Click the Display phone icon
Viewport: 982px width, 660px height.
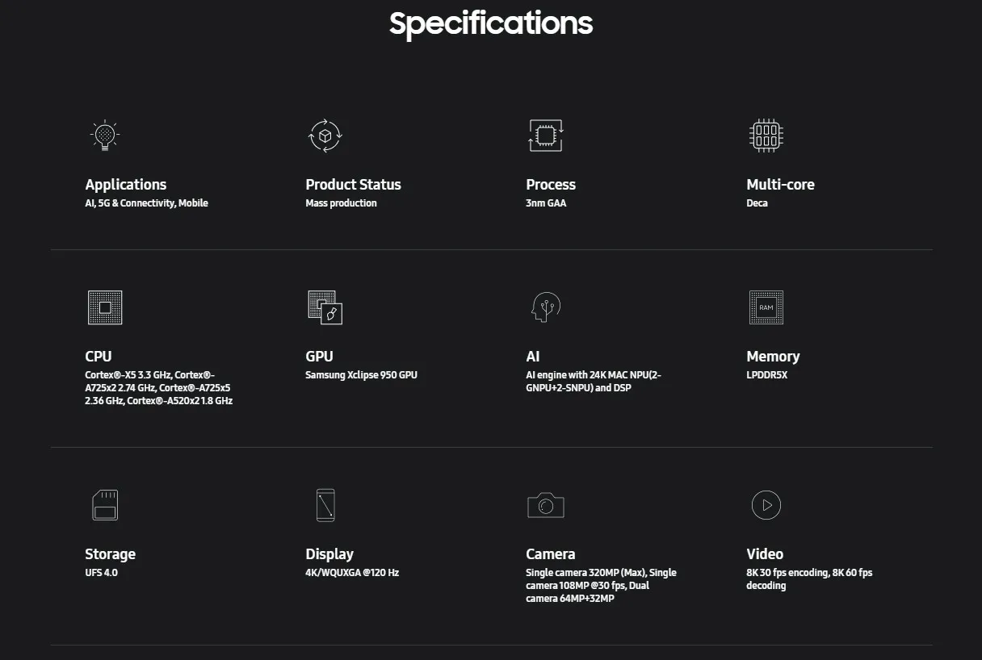[x=325, y=505]
